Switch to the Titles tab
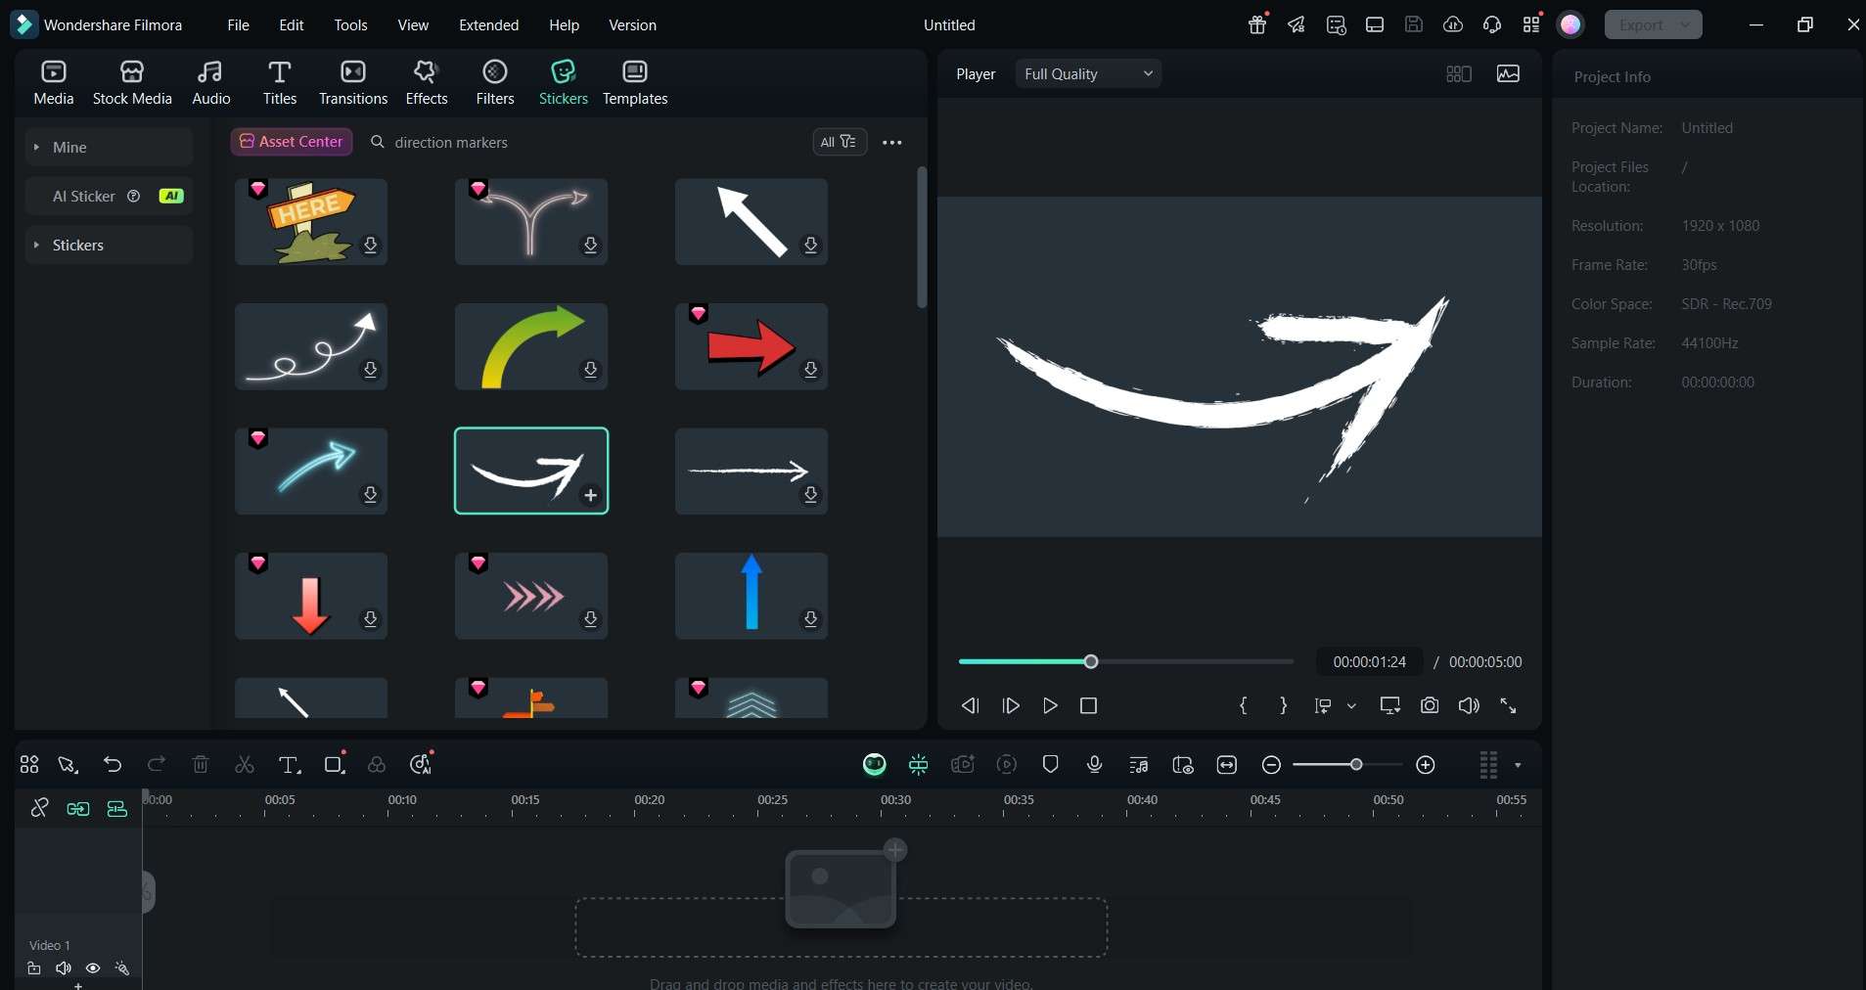Screen dimensions: 1866x990 tap(279, 82)
